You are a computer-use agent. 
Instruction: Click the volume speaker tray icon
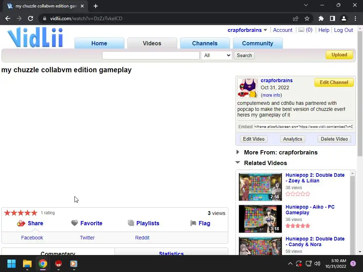[317, 263]
